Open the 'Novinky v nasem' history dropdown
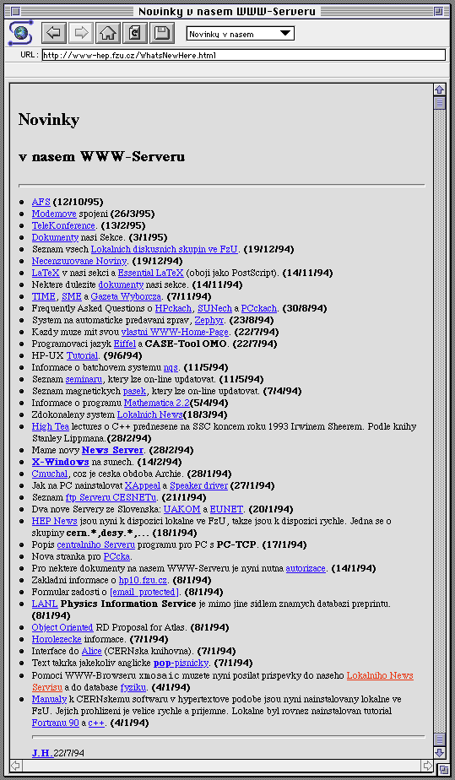 [x=241, y=34]
